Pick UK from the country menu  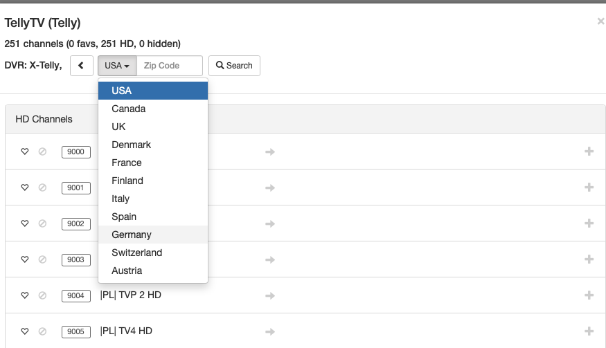pos(118,127)
